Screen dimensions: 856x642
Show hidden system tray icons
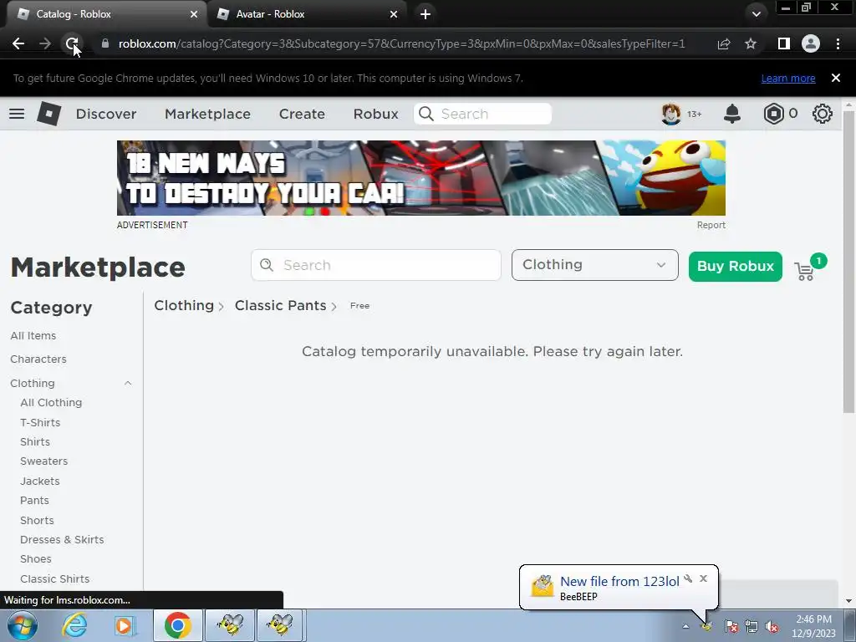tap(685, 627)
